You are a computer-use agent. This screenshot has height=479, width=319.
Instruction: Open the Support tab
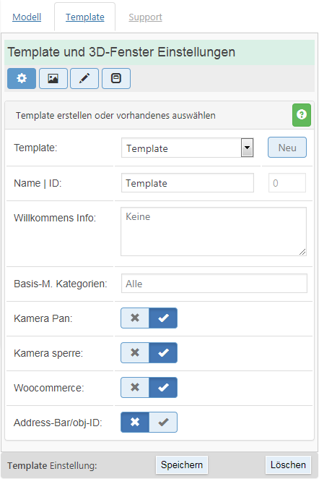[x=145, y=17]
